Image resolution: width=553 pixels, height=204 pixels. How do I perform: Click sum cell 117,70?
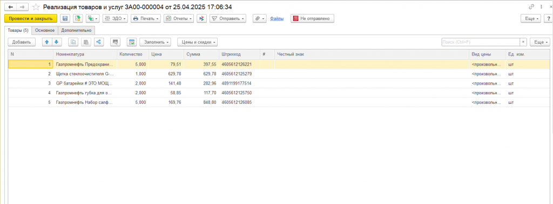[x=201, y=93]
